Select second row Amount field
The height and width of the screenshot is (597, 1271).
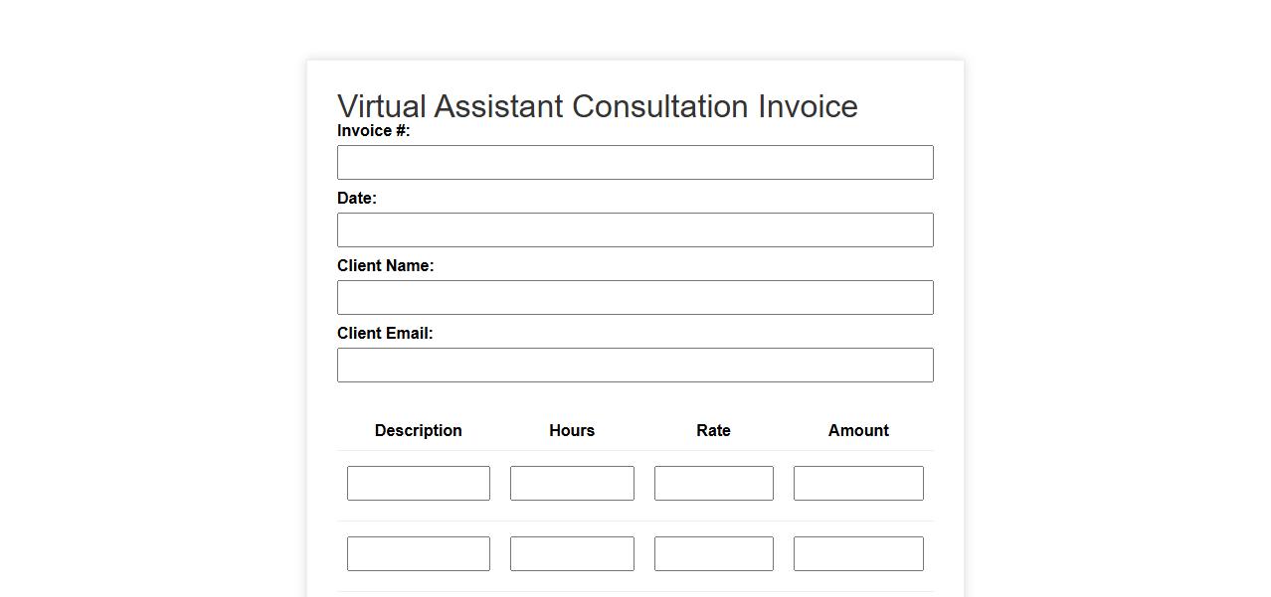coord(858,553)
